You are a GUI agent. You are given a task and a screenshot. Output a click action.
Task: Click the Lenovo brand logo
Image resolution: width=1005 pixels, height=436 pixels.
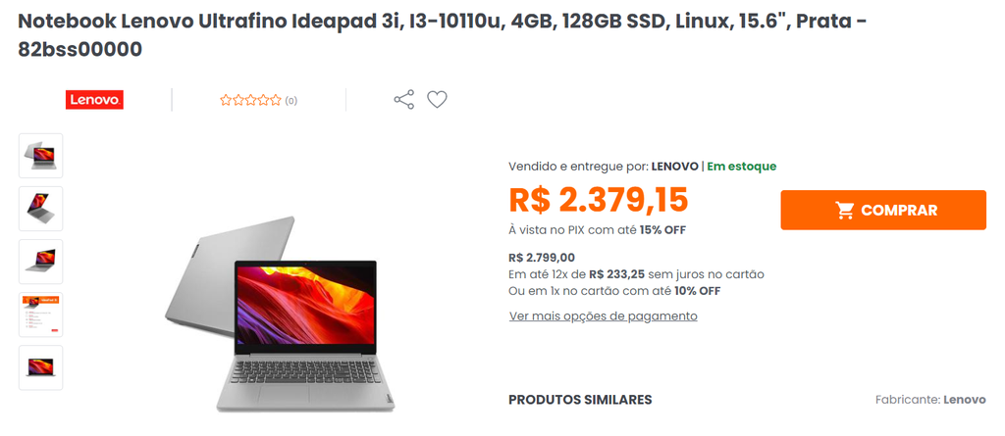pyautogui.click(x=94, y=100)
